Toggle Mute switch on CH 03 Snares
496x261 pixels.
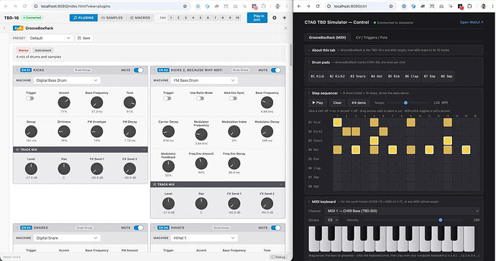click(139, 227)
